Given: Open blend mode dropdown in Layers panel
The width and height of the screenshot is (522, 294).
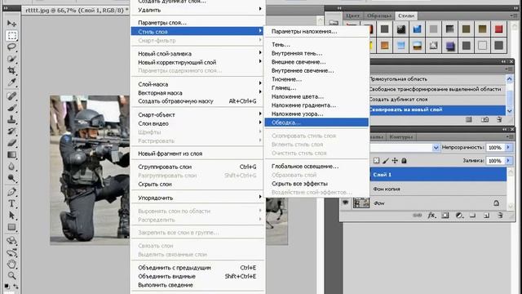Looking at the screenshot, I should coord(436,147).
